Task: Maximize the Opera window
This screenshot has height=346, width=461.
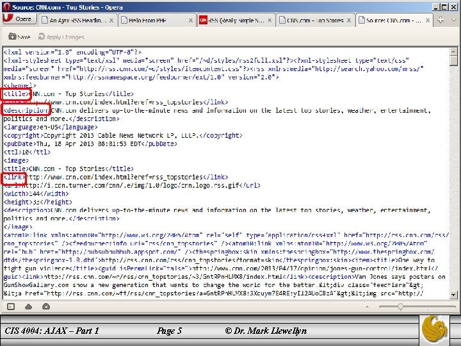Action: [x=445, y=7]
